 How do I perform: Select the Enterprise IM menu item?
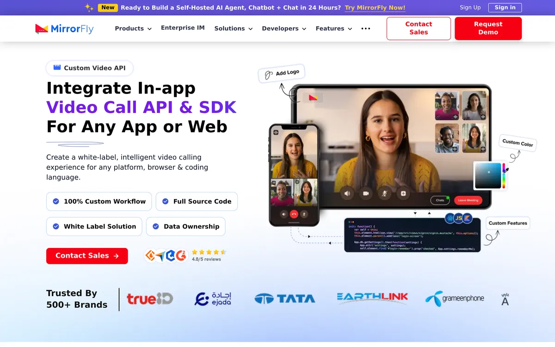pyautogui.click(x=183, y=28)
